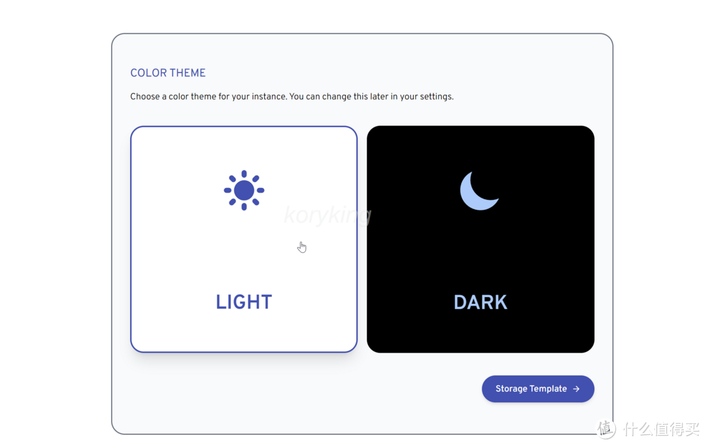Click the LIGHT label text
The width and height of the screenshot is (706, 446).
(244, 302)
